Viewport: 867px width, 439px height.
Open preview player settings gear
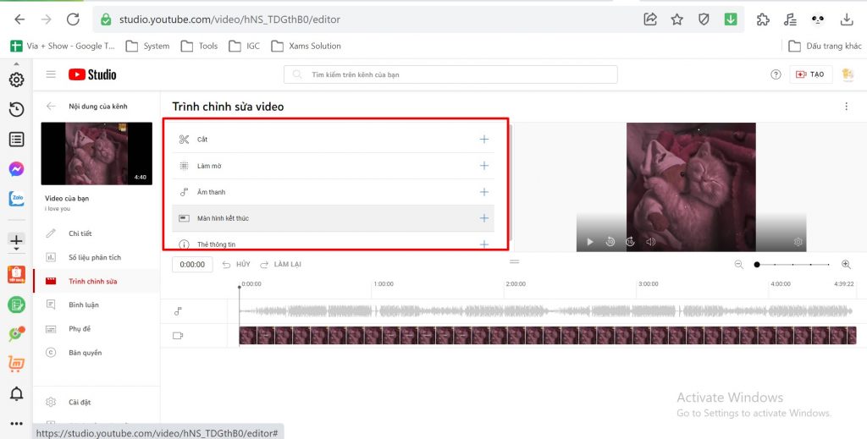798,242
